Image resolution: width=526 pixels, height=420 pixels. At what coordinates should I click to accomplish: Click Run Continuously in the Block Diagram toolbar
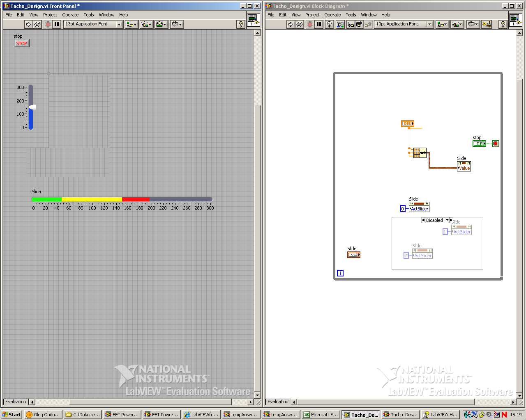coord(300,24)
